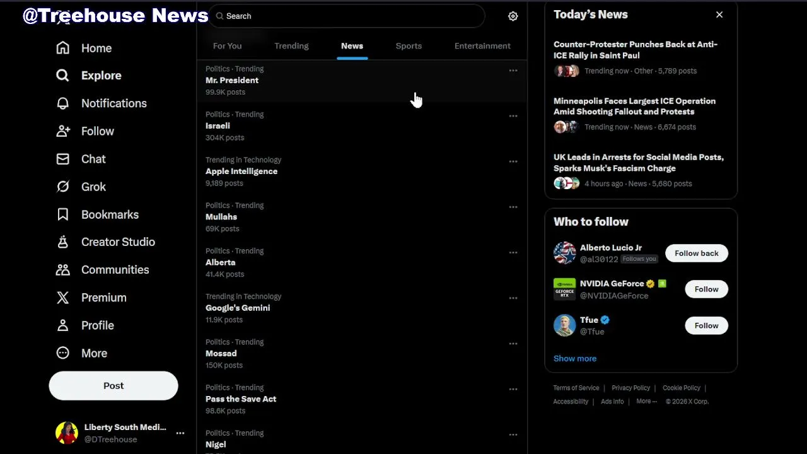Open the Profile person icon
This screenshot has width=807, height=454.
pyautogui.click(x=62, y=325)
